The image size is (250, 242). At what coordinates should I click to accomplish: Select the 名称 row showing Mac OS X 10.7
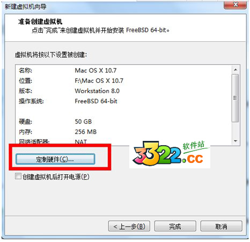pyautogui.click(x=123, y=70)
